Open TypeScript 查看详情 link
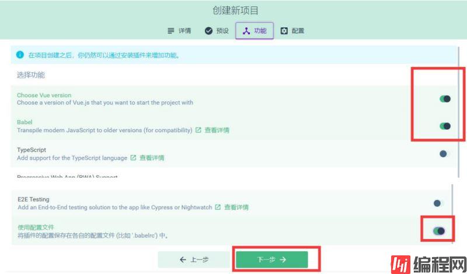The image size is (467, 274). pyautogui.click(x=151, y=158)
